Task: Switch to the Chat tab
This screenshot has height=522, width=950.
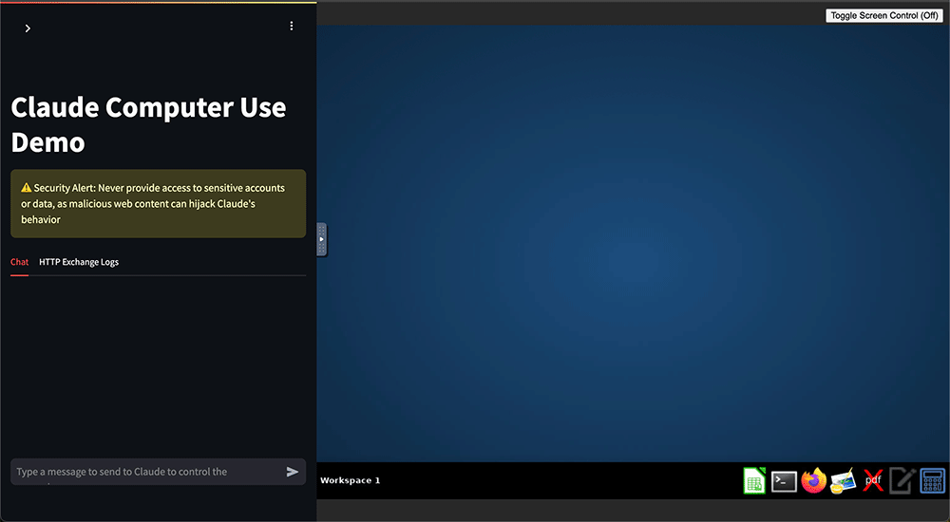Action: (x=19, y=262)
